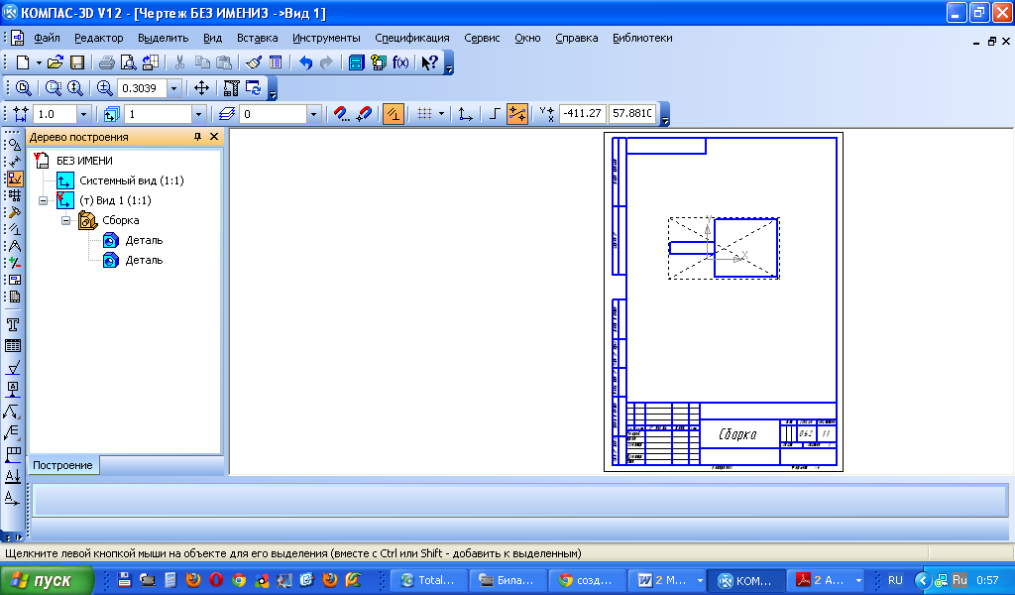Open the Редактор menu
The image size is (1015, 595).
pos(98,38)
